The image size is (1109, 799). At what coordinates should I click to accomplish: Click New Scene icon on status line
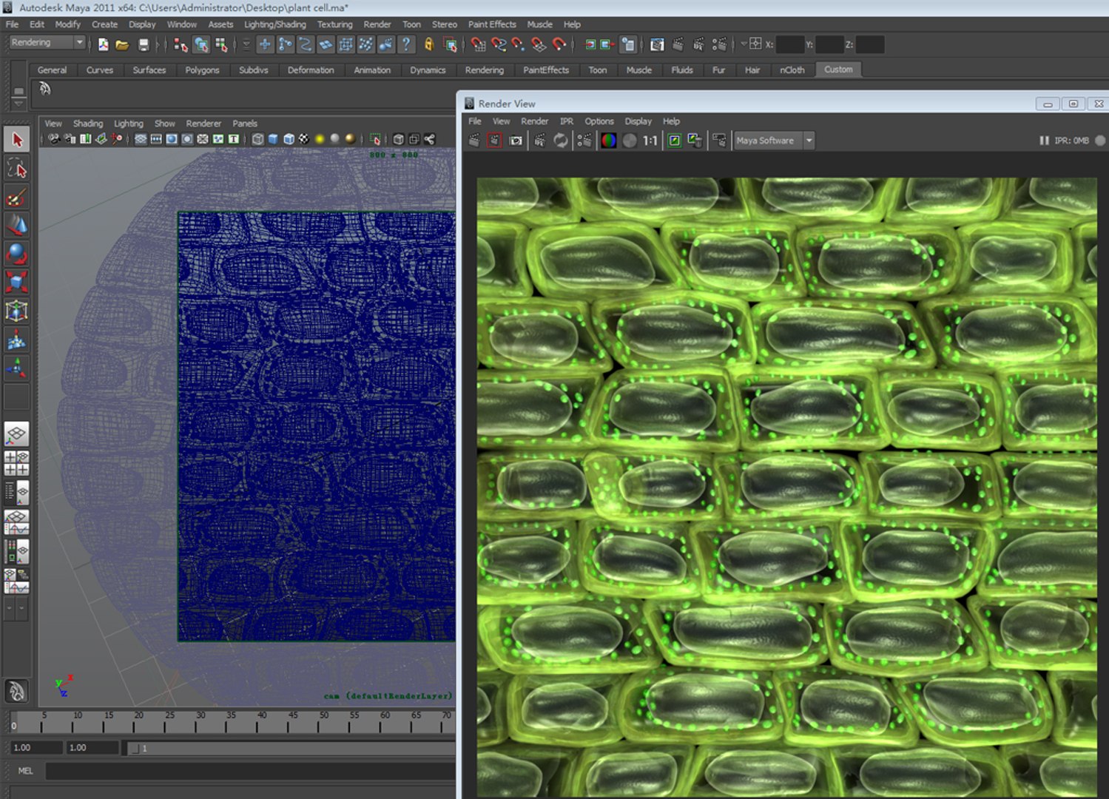[x=103, y=44]
